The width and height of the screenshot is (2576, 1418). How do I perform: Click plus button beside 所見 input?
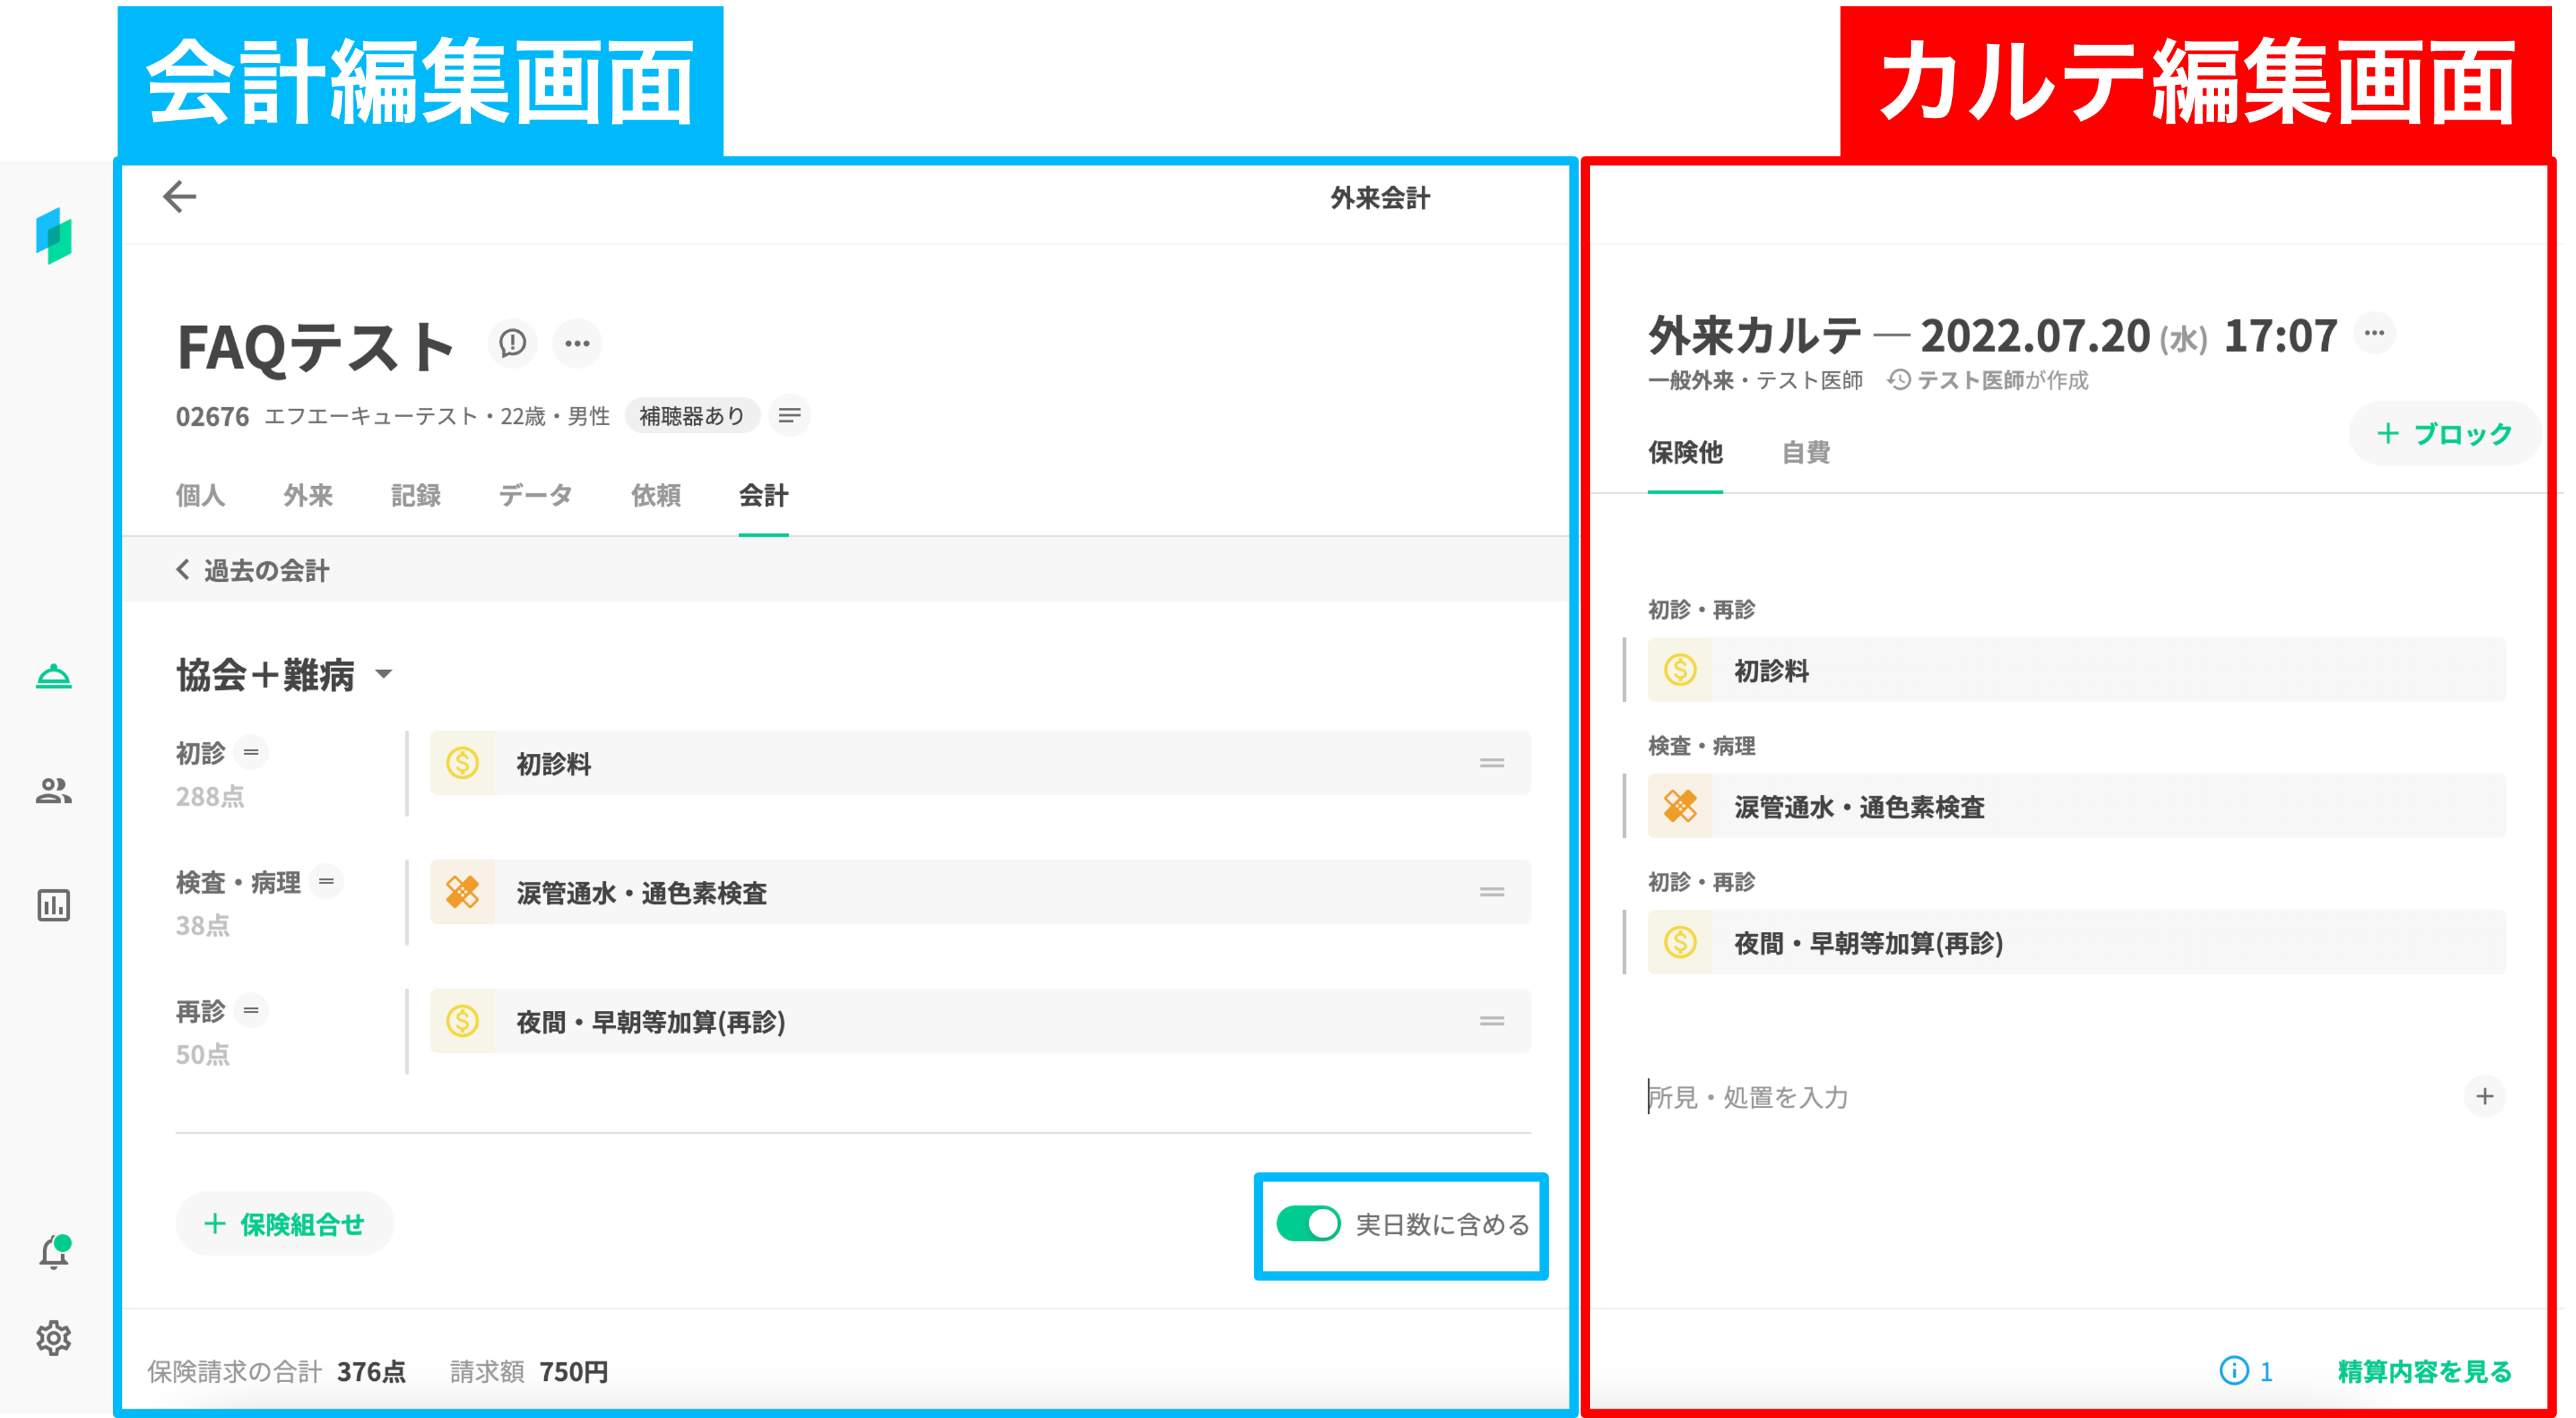(2485, 1097)
